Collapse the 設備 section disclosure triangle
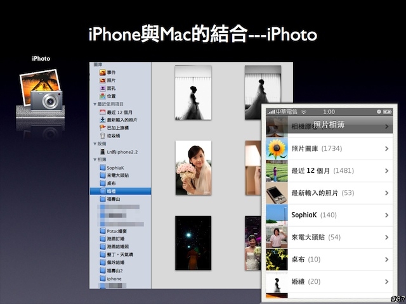The image size is (406, 304). [x=95, y=144]
